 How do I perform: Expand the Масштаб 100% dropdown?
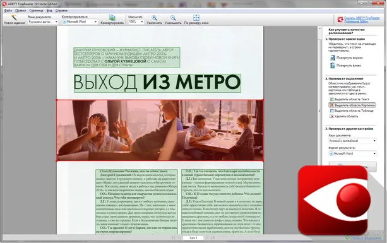pyautogui.click(x=136, y=21)
